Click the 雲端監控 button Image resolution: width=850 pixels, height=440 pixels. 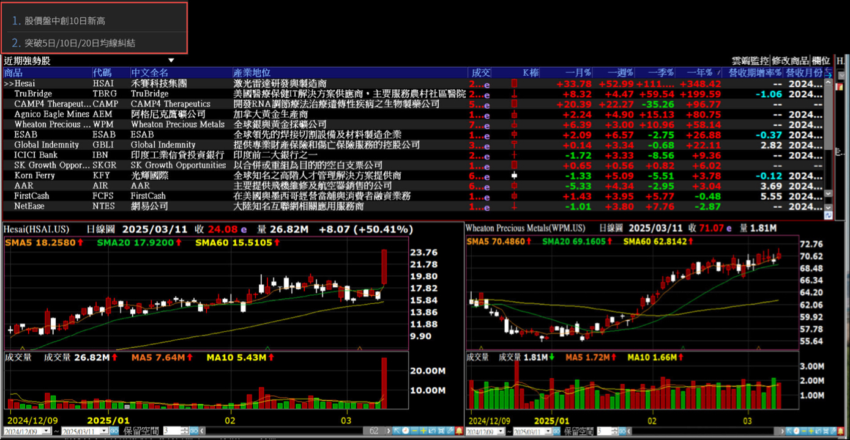(x=751, y=61)
